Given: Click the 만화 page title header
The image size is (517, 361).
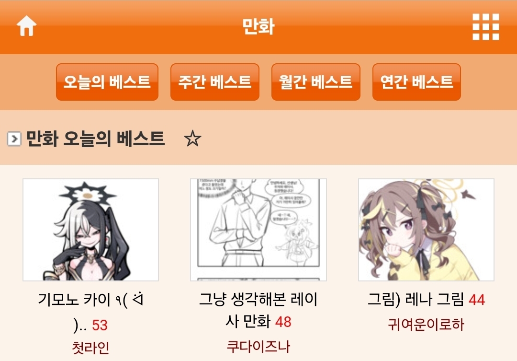Looking at the screenshot, I should (258, 26).
